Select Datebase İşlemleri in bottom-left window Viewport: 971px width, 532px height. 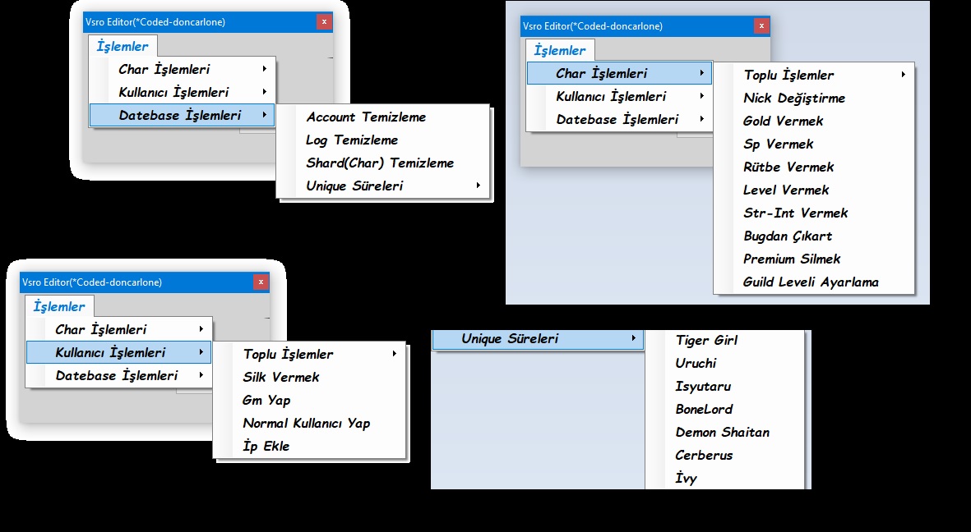pyautogui.click(x=119, y=375)
